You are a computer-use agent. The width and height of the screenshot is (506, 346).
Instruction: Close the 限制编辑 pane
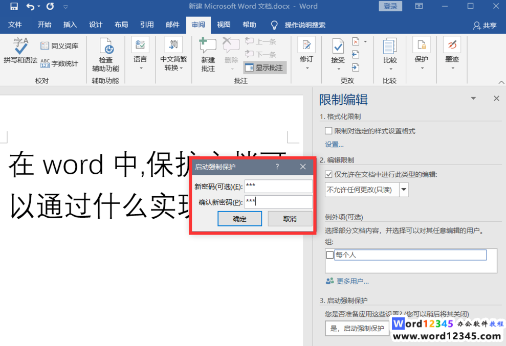(496, 98)
